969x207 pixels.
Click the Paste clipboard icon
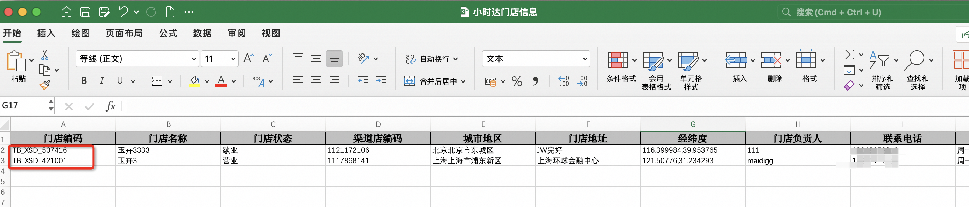pyautogui.click(x=16, y=61)
